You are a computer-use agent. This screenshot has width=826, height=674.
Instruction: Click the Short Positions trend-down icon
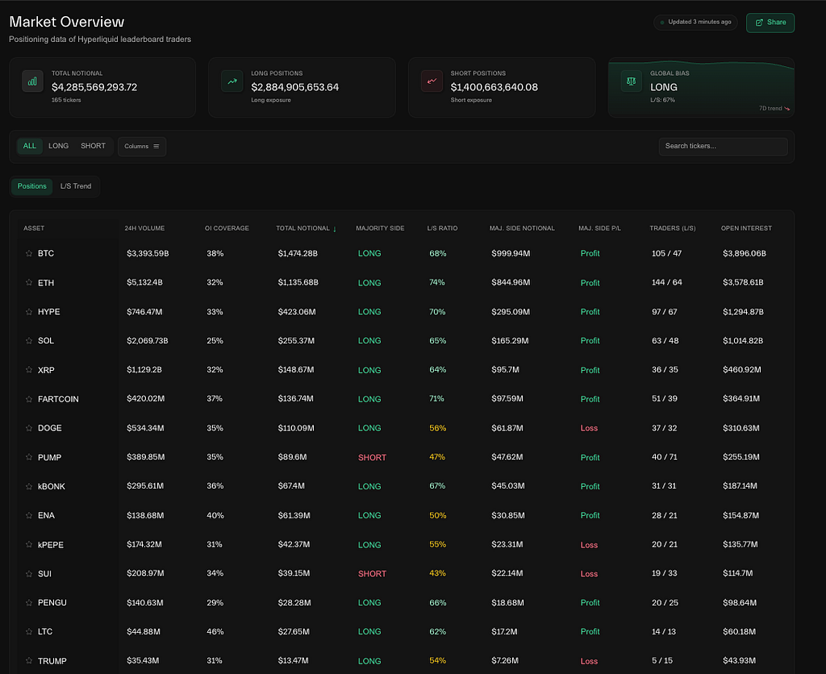(x=432, y=81)
